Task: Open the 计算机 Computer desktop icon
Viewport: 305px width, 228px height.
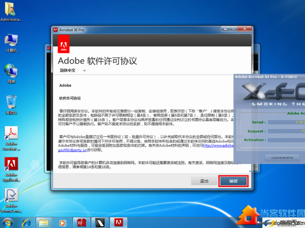Action: 11,43
